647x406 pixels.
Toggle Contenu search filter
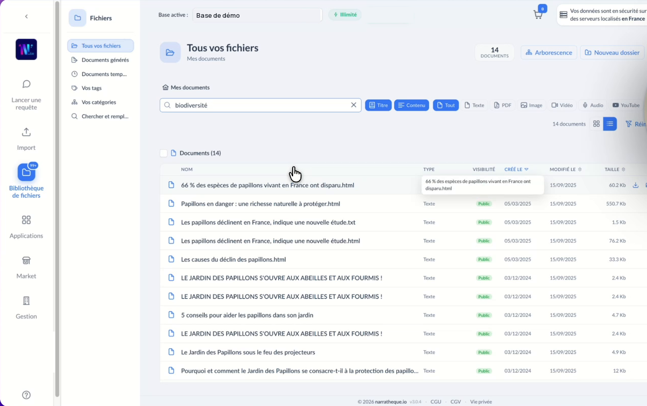coord(412,105)
